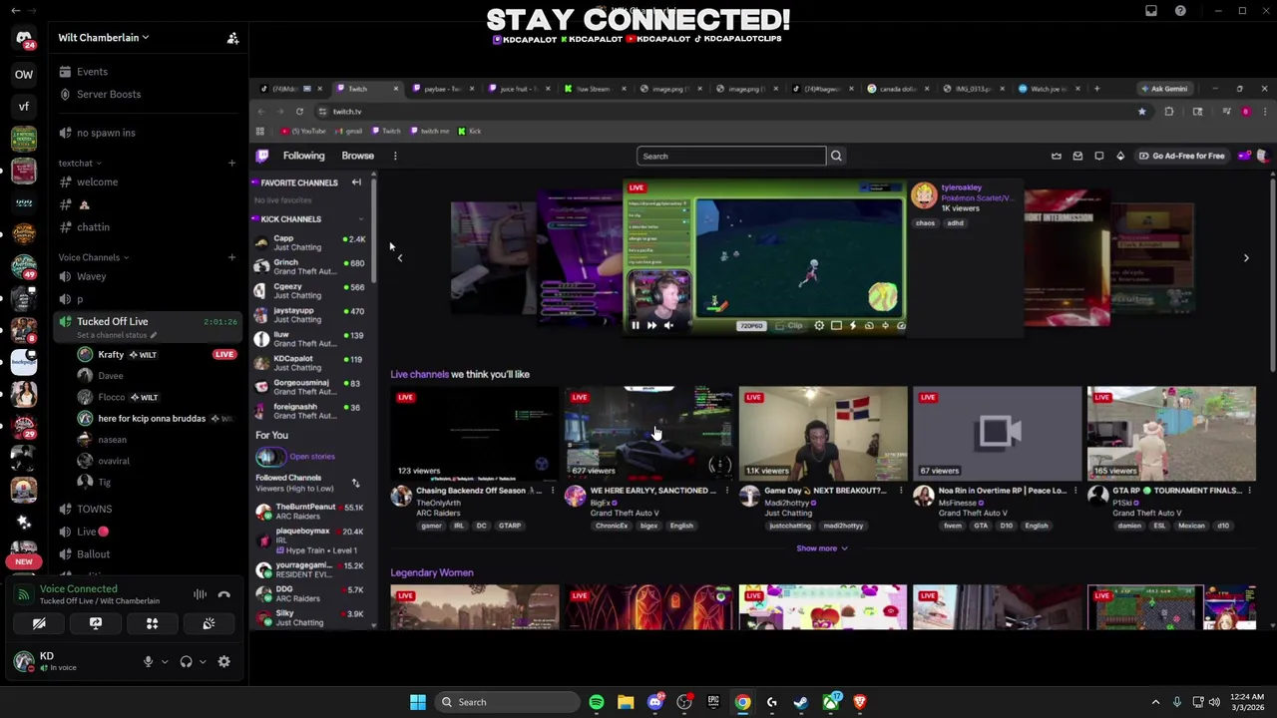Image resolution: width=1277 pixels, height=718 pixels.
Task: Toggle Discord camera on
Action: pos(39,624)
